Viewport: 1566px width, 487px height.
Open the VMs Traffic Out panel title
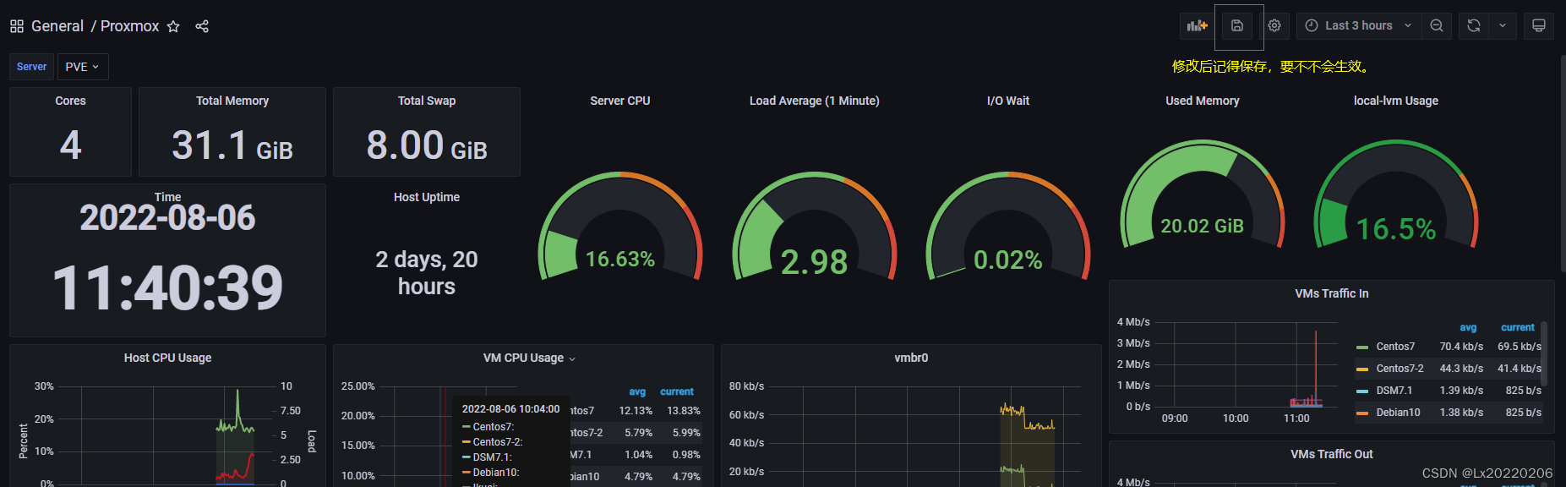(1332, 454)
